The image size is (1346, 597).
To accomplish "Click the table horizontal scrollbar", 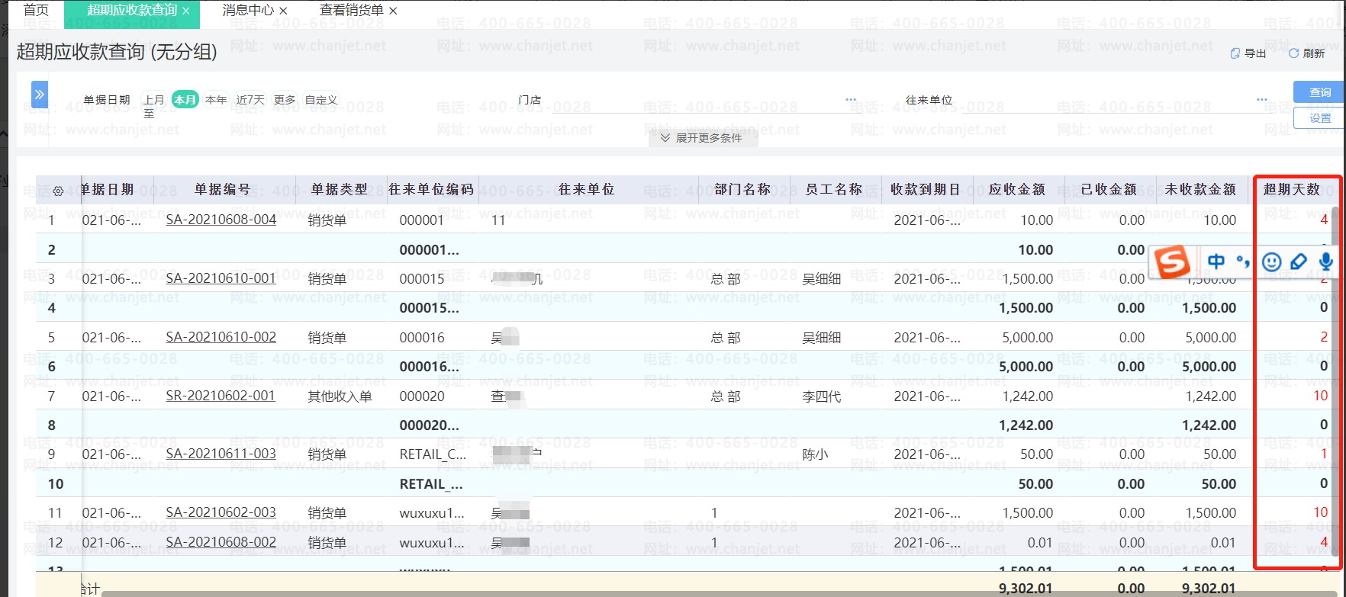I will tap(717, 593).
